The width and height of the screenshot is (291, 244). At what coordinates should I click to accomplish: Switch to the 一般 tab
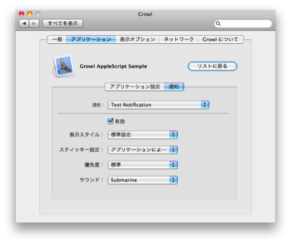(x=57, y=39)
